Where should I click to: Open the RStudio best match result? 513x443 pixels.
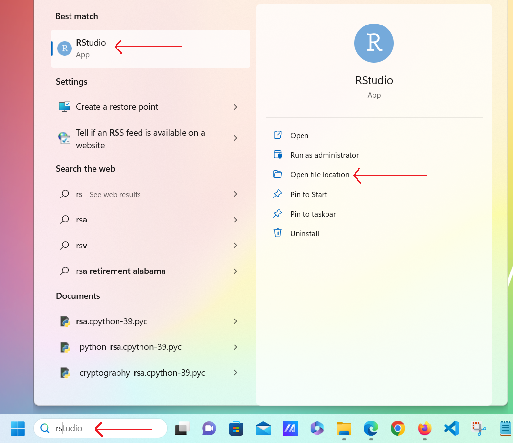(150, 49)
